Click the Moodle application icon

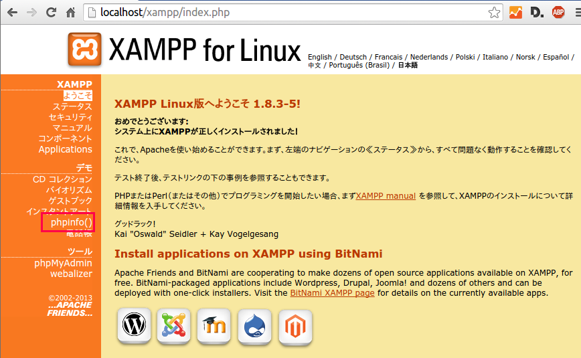pyautogui.click(x=214, y=325)
